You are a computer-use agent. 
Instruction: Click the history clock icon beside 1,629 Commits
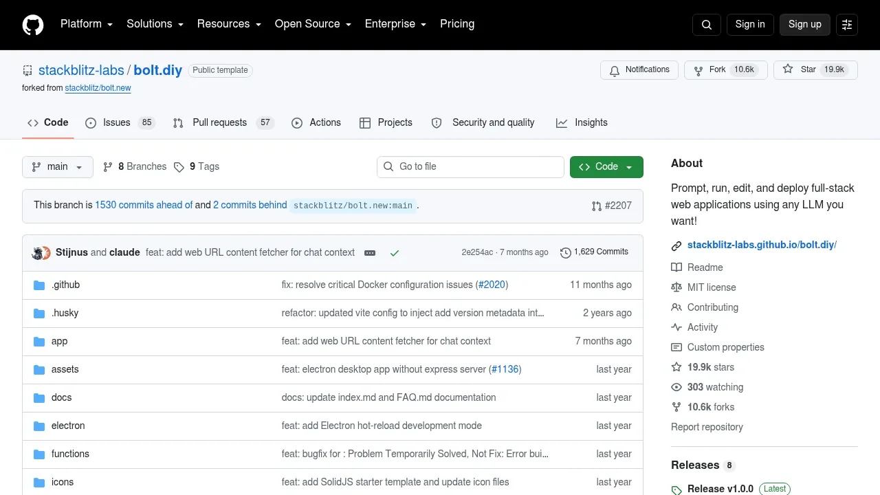pos(566,253)
